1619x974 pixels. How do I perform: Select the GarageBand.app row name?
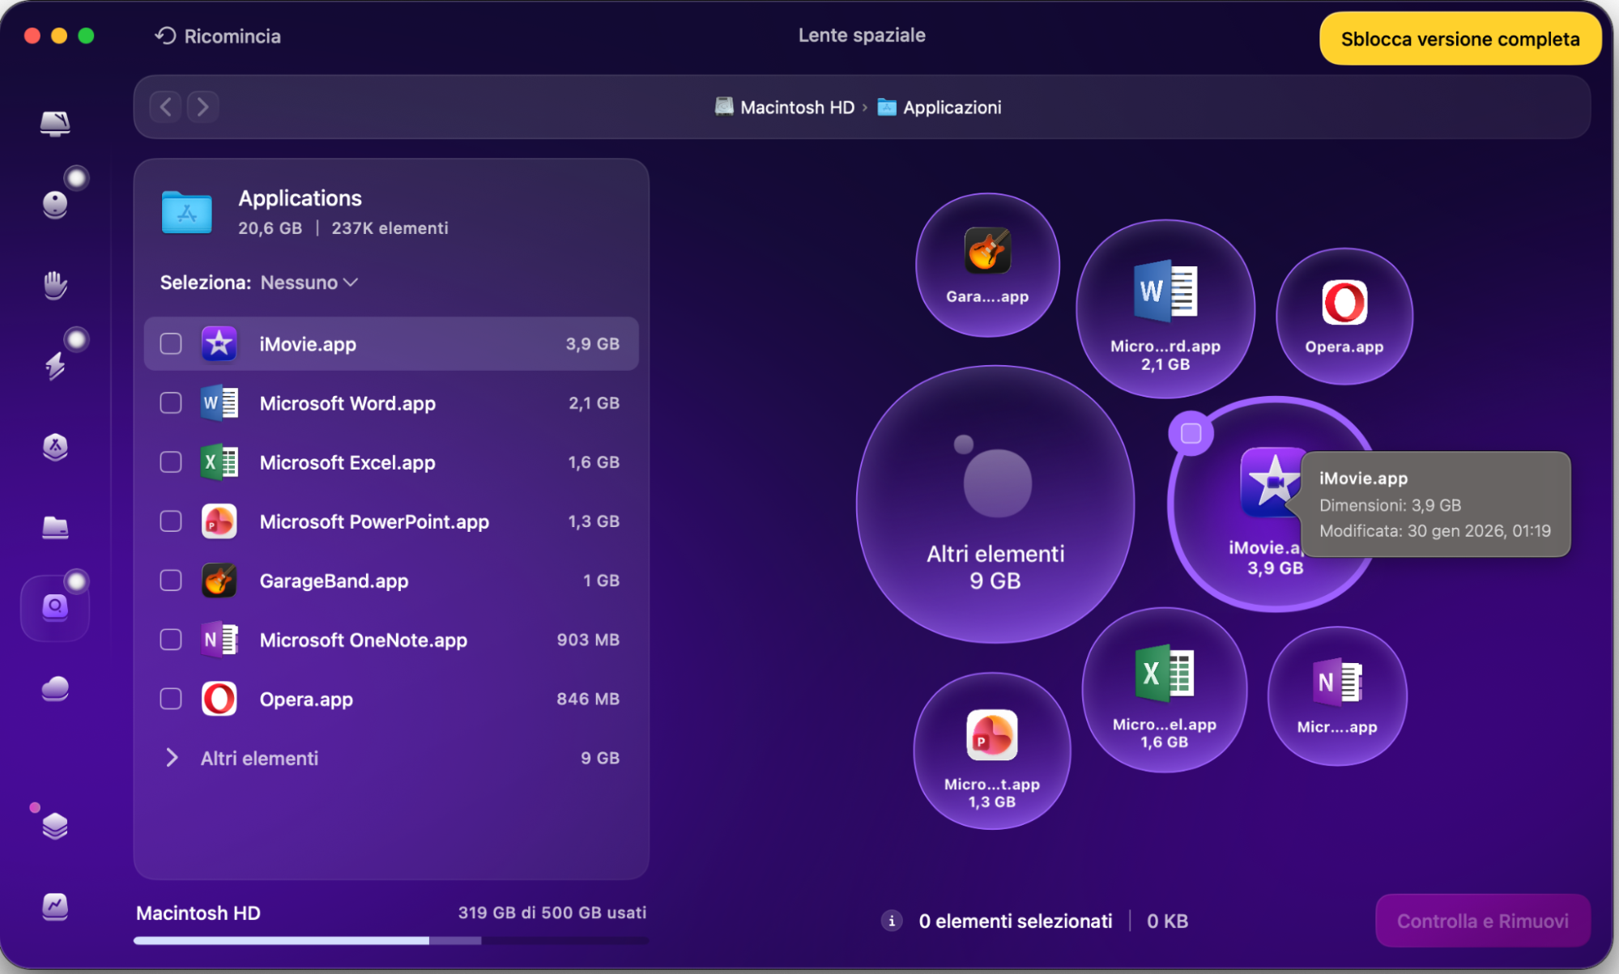[334, 581]
